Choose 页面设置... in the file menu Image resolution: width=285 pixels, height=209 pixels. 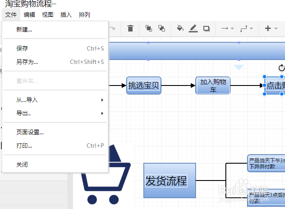55,132
